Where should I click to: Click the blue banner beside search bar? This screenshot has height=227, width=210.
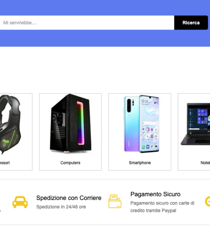105,38
